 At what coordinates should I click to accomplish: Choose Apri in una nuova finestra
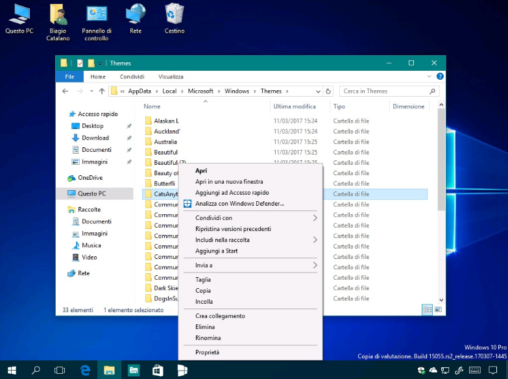(x=229, y=182)
